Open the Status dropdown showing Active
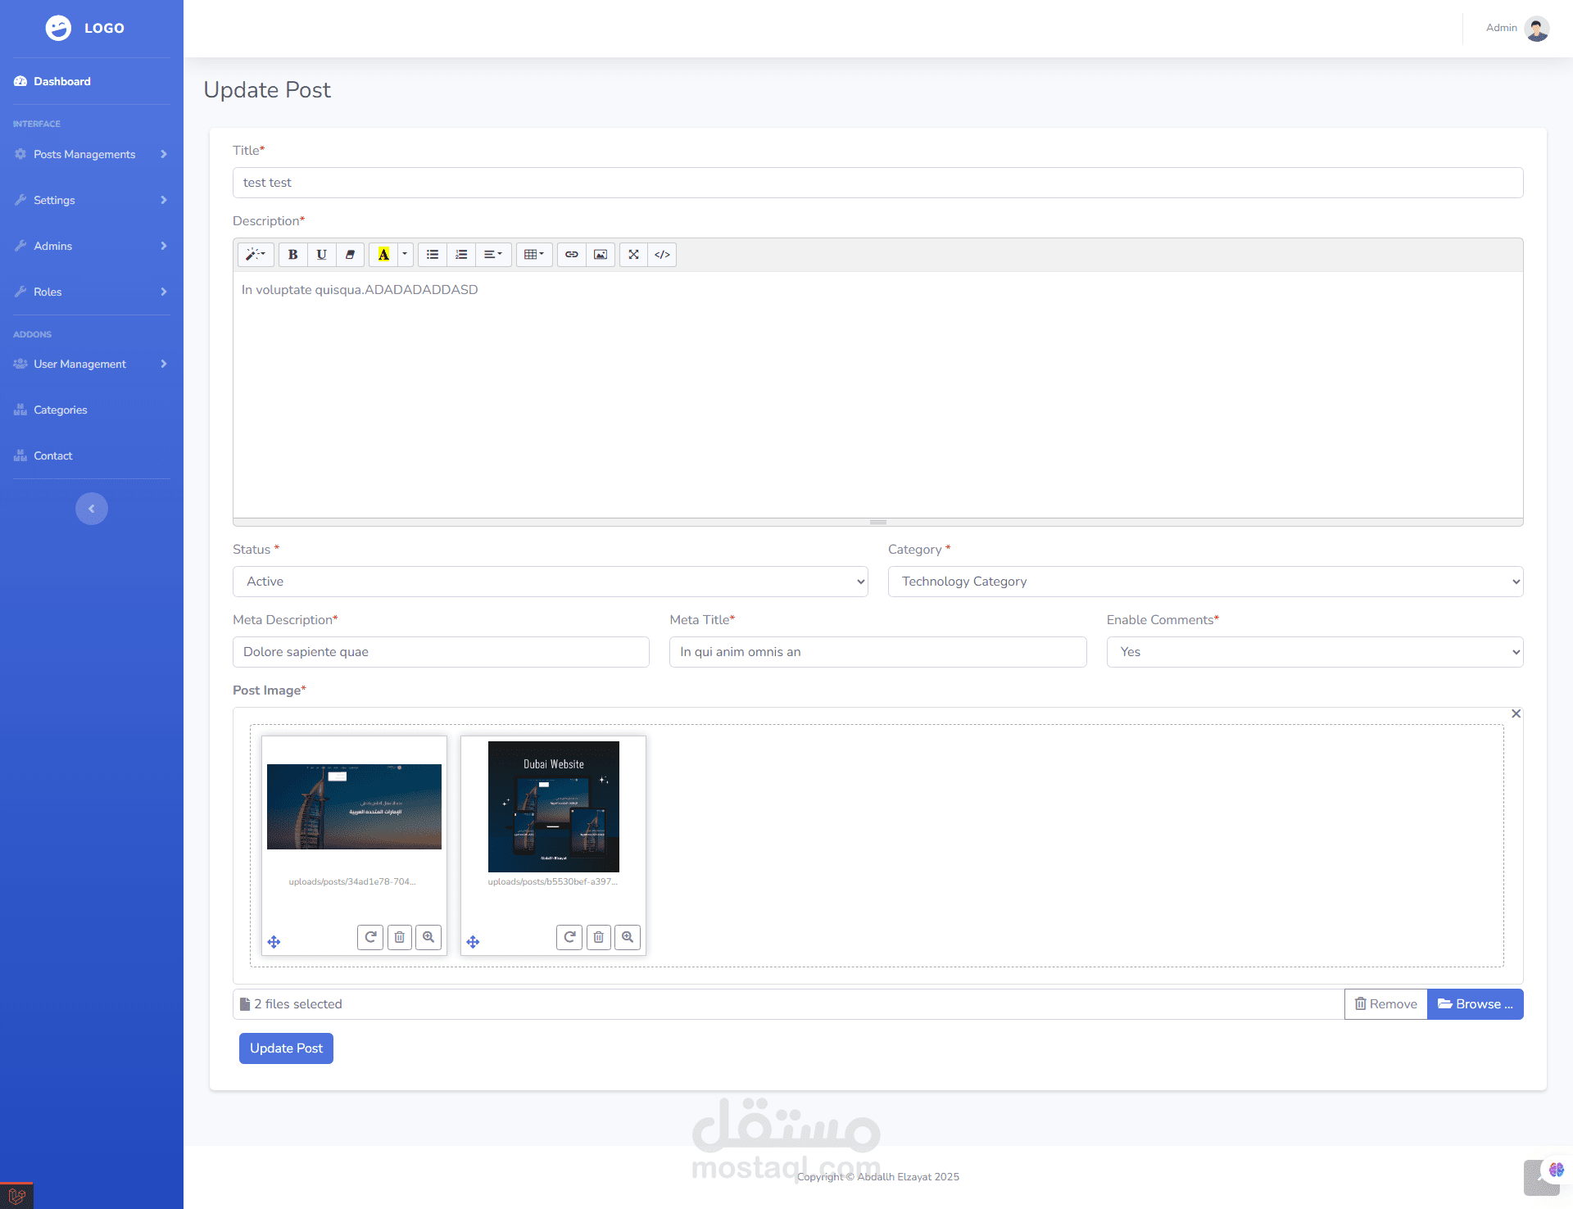 tap(550, 582)
